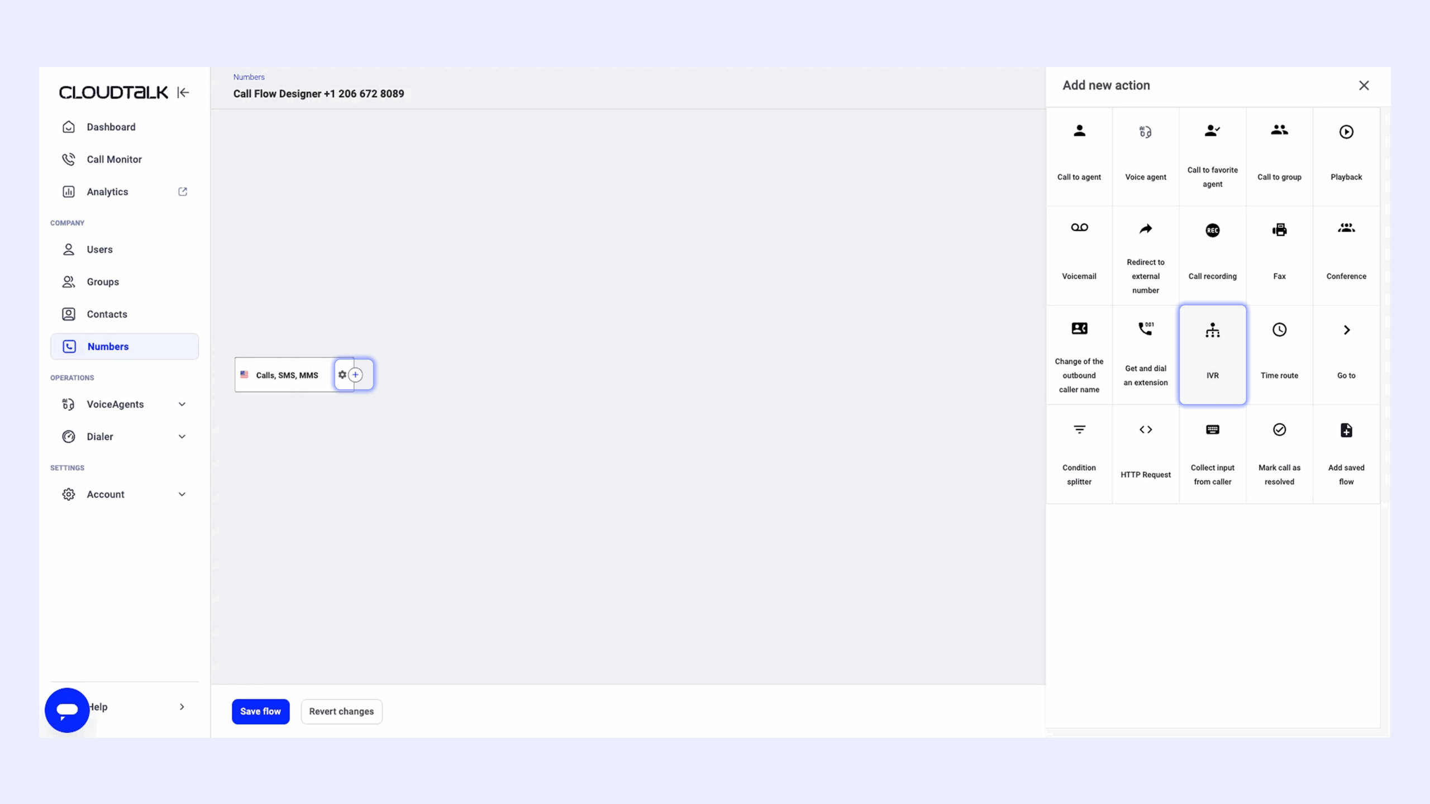
Task: Follow the Numbers breadcrumb link
Action: click(x=249, y=77)
